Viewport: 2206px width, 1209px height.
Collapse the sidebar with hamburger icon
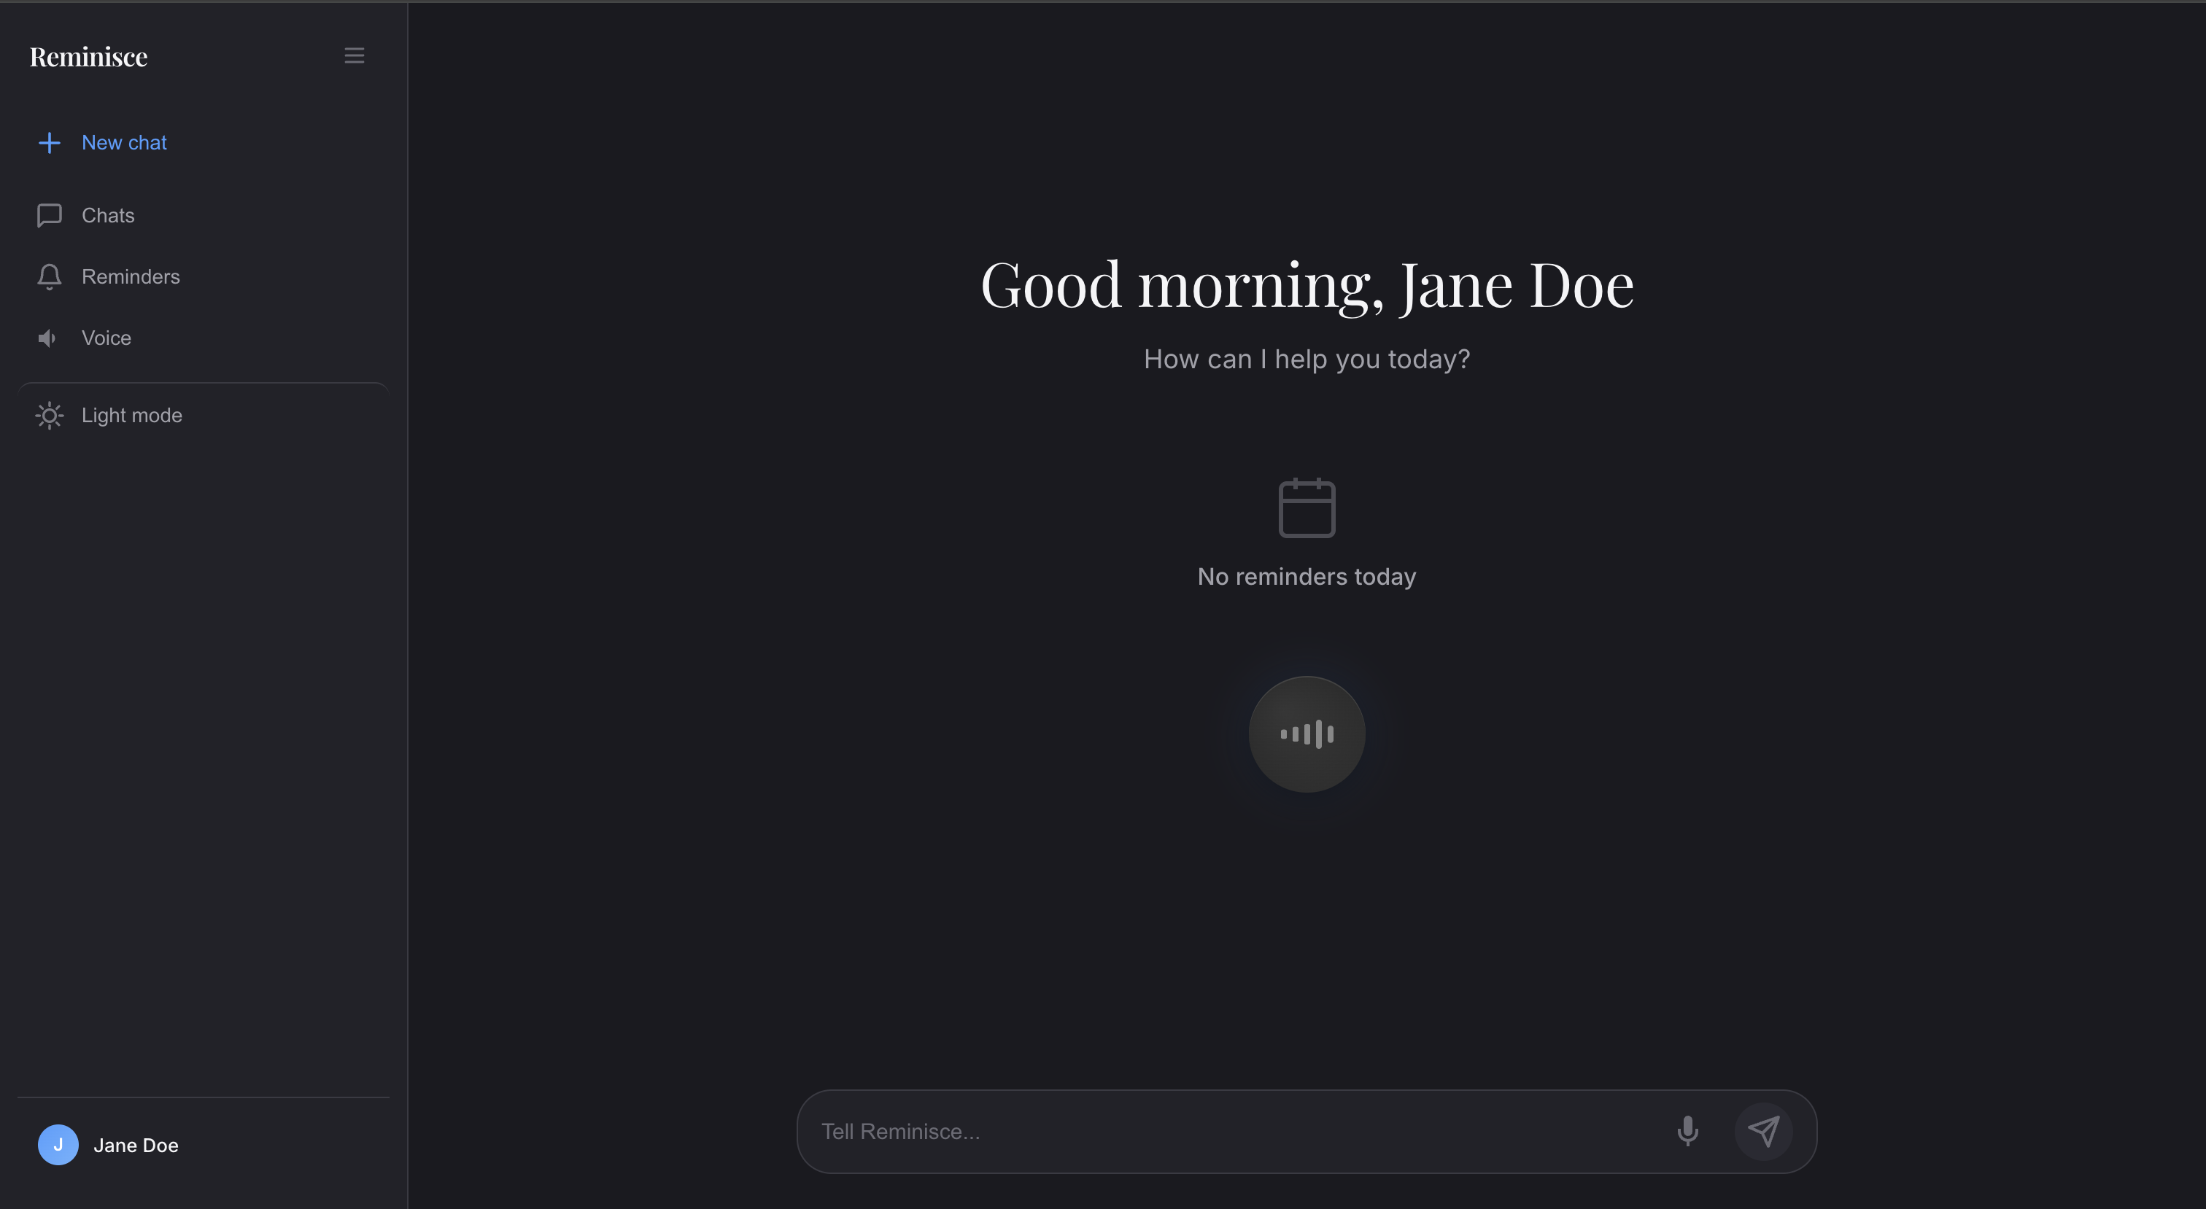[x=354, y=55]
